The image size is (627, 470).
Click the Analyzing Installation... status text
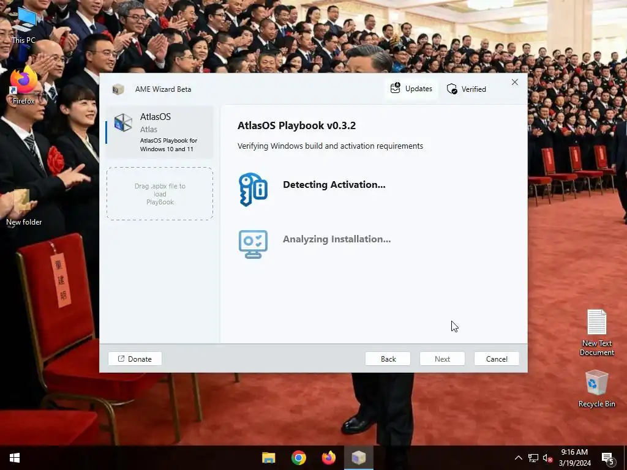[337, 239]
